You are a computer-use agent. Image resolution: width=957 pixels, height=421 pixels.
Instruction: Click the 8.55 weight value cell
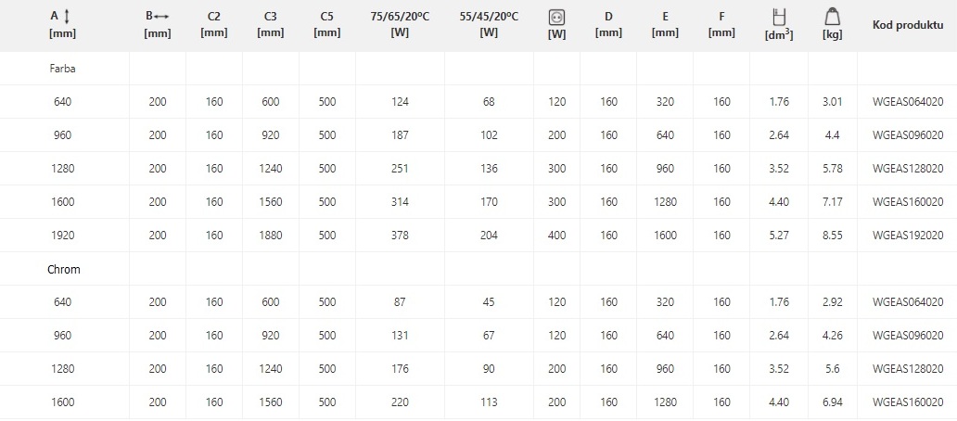(833, 235)
